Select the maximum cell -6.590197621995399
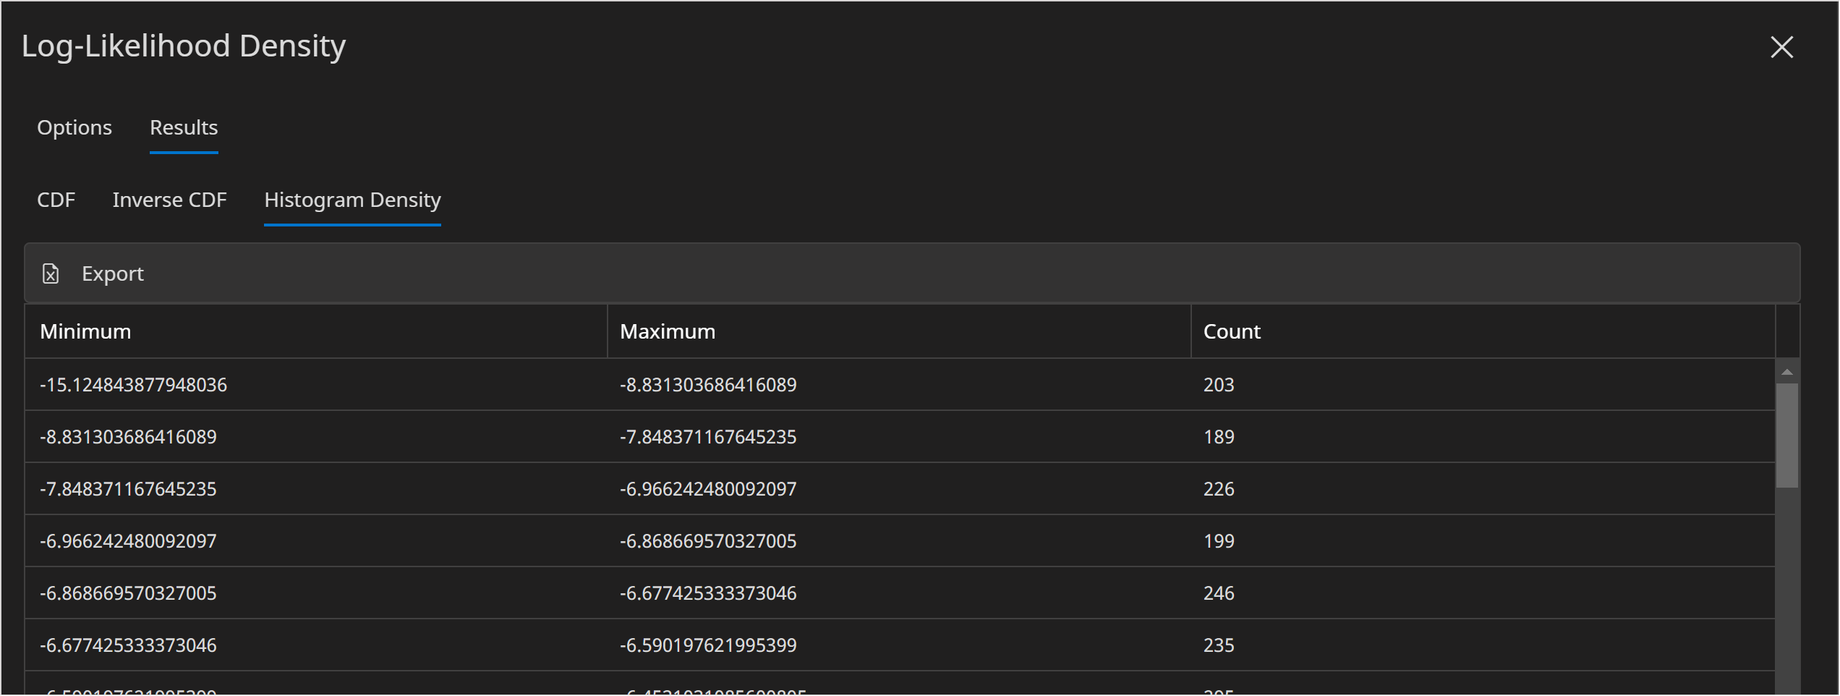1840x696 pixels. pyautogui.click(x=707, y=645)
